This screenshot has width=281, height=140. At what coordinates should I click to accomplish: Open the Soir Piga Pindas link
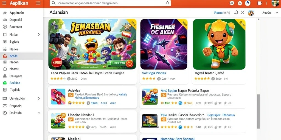pyautogui.click(x=154, y=73)
